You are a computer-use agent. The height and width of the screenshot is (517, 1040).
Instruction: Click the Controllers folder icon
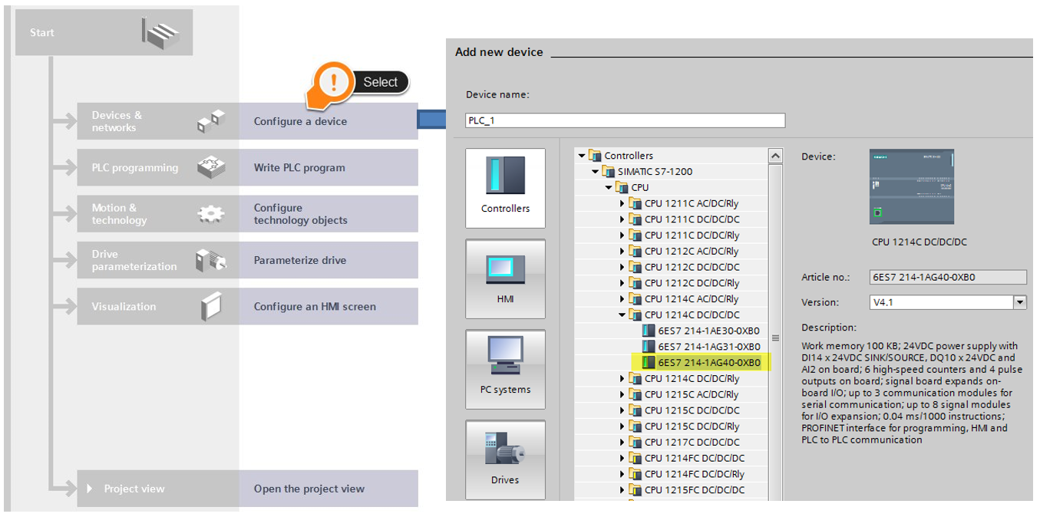596,156
